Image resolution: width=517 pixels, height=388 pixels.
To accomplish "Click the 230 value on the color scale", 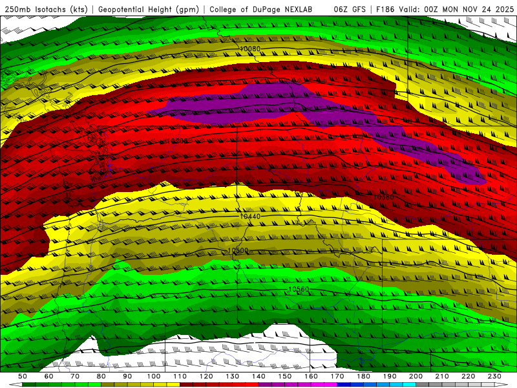I will coord(494,376).
